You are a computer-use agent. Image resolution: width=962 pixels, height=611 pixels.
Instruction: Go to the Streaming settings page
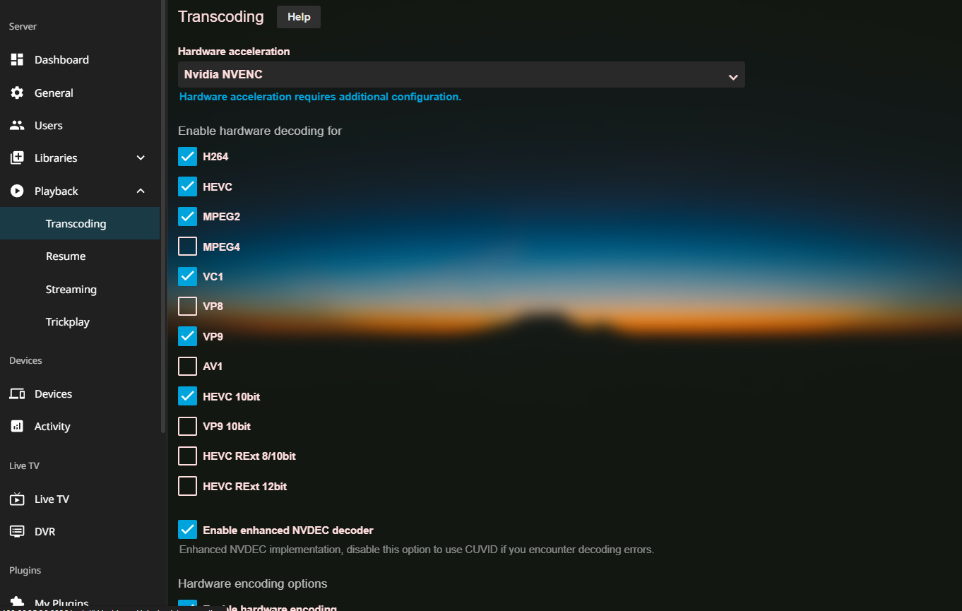71,290
